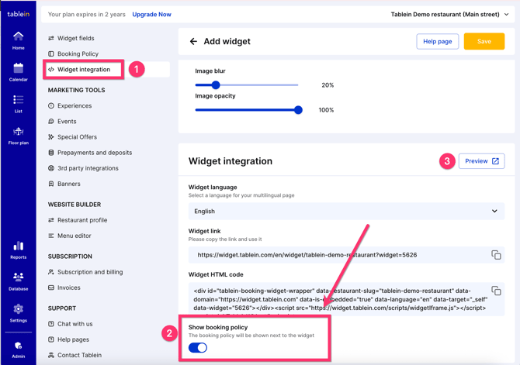Open Events under Marketing Tools
Screen dimensions: 520x365
click(x=67, y=121)
